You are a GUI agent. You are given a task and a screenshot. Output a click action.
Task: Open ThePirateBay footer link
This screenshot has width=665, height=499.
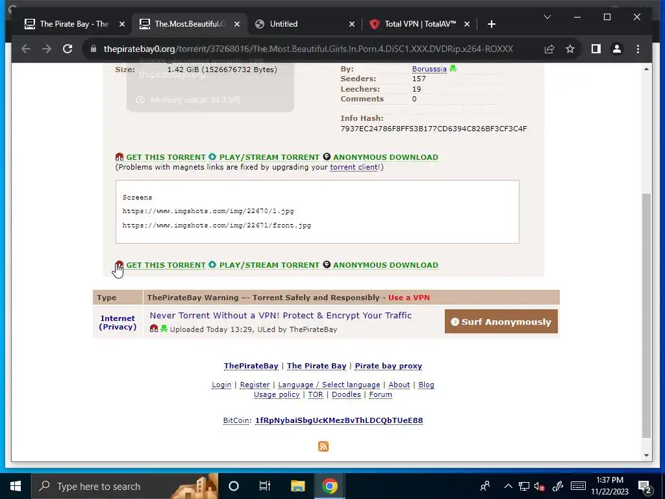click(x=251, y=366)
